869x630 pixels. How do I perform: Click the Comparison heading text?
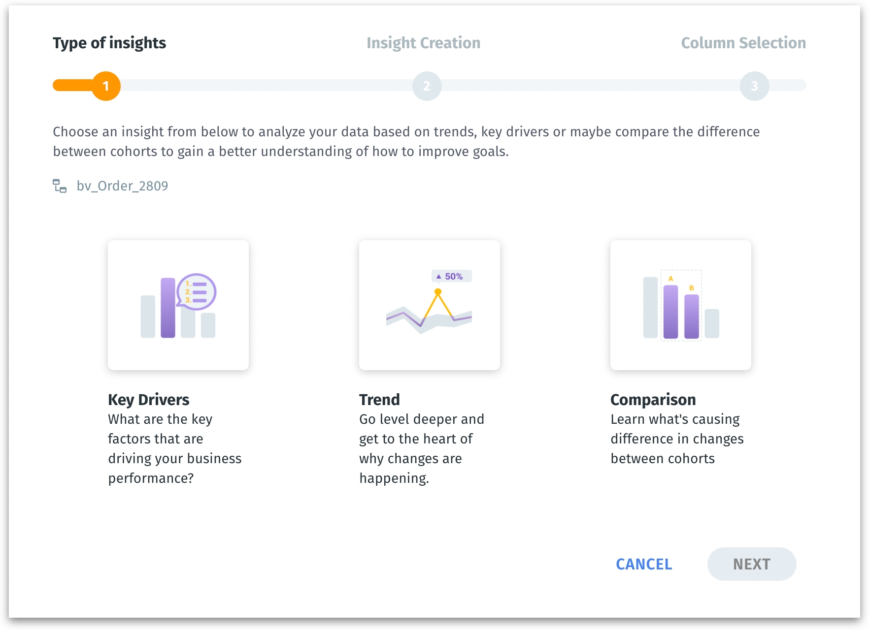[x=653, y=400]
